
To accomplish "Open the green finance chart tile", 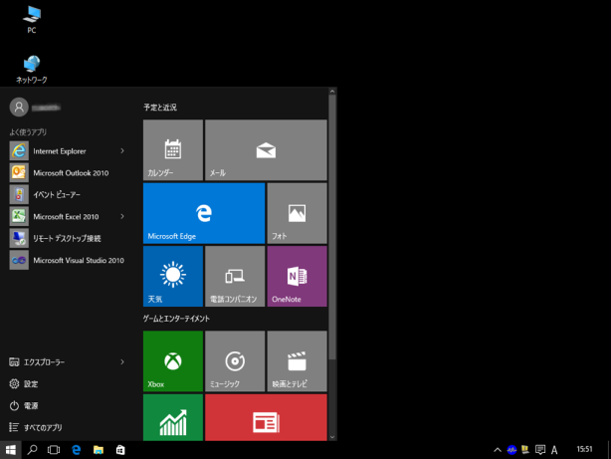I will pos(173,417).
